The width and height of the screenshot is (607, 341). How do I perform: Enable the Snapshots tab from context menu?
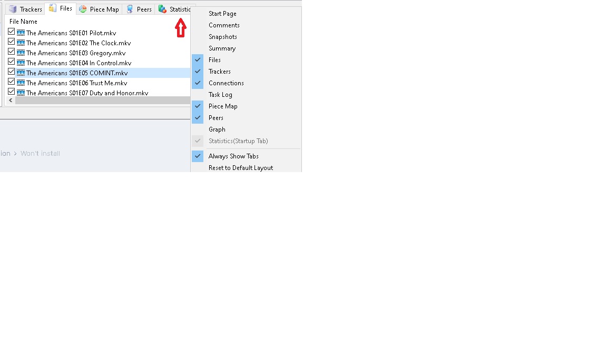pyautogui.click(x=246, y=37)
